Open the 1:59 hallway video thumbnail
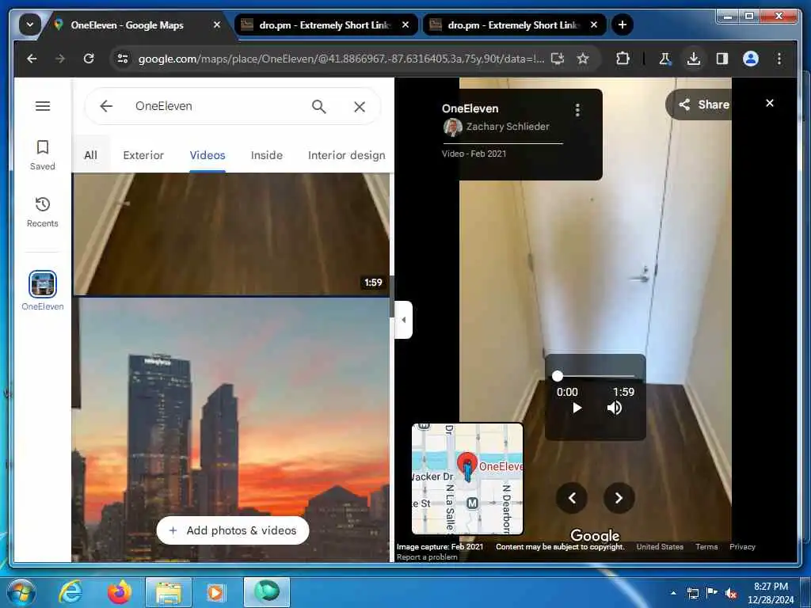 231,234
